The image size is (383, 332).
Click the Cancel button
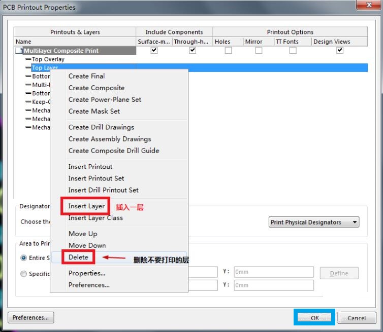(x=357, y=318)
